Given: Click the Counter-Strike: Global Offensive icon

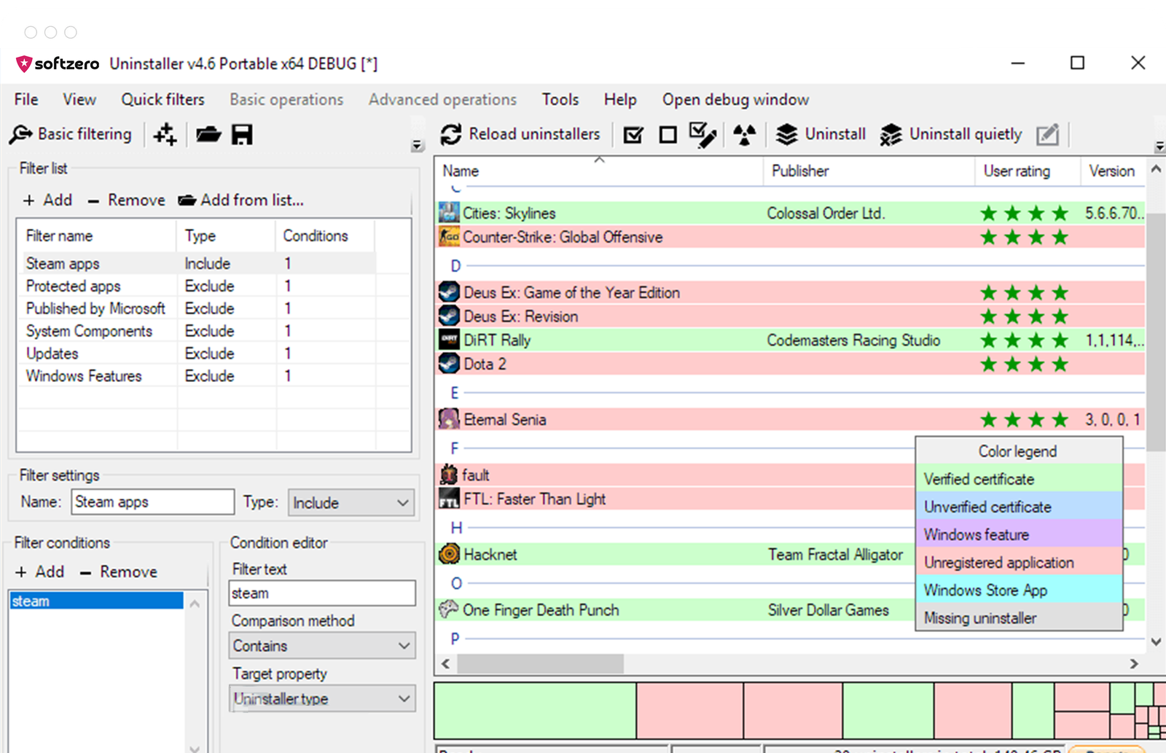Looking at the screenshot, I should click(449, 237).
